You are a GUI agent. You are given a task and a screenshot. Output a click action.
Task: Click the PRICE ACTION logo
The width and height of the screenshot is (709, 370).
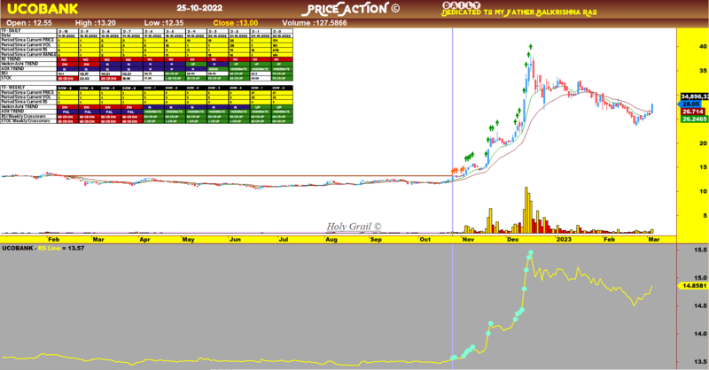pos(351,9)
